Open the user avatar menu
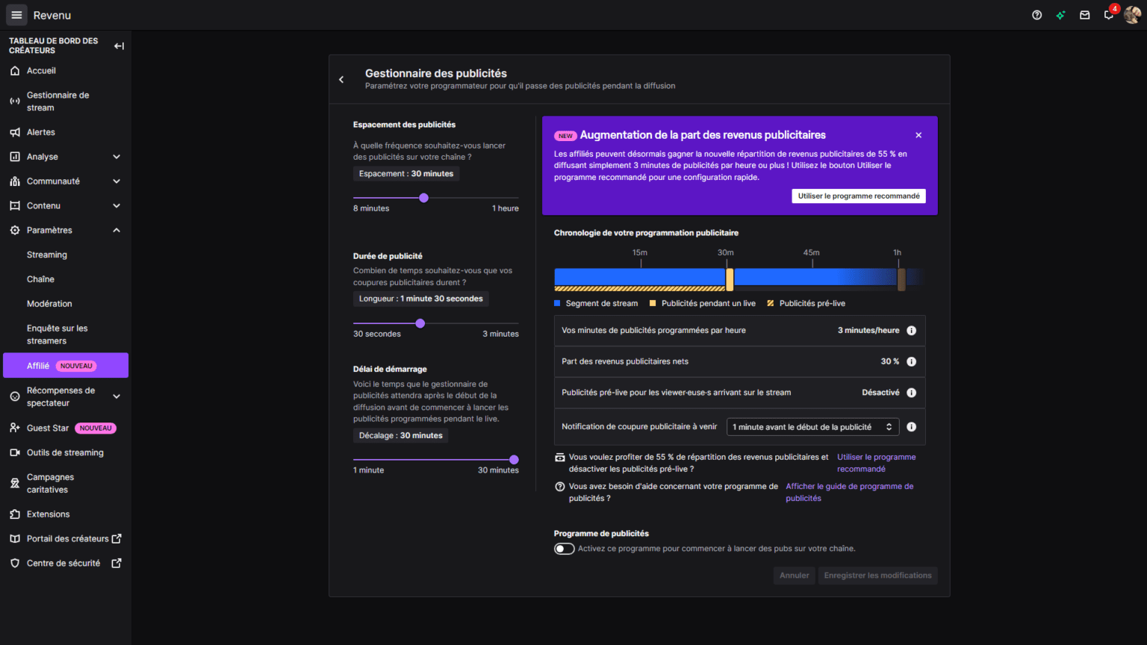The height and width of the screenshot is (645, 1147). [1132, 15]
